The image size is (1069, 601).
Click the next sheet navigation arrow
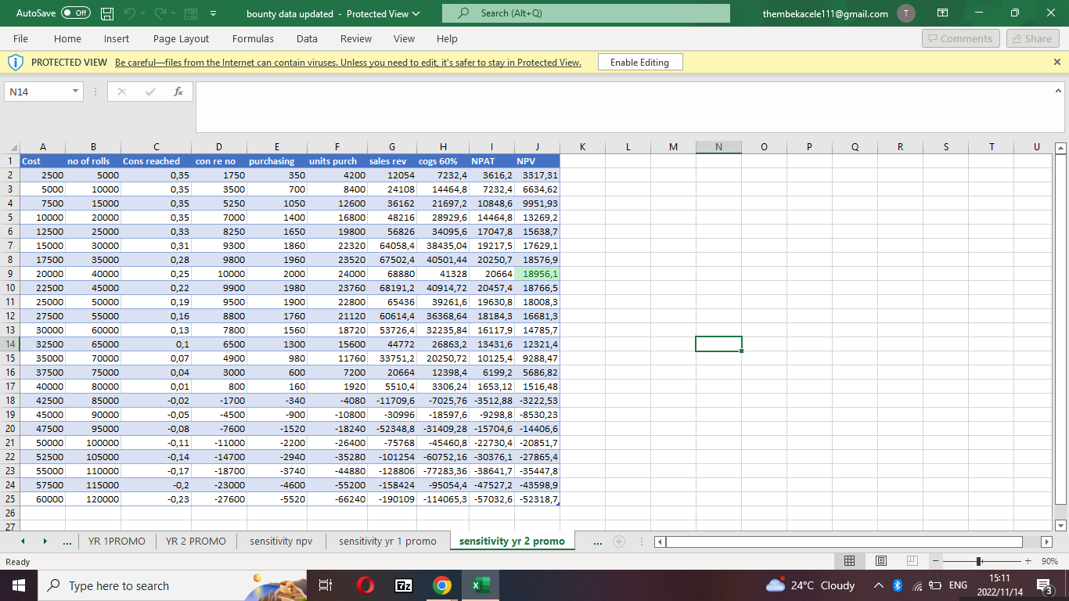[44, 542]
